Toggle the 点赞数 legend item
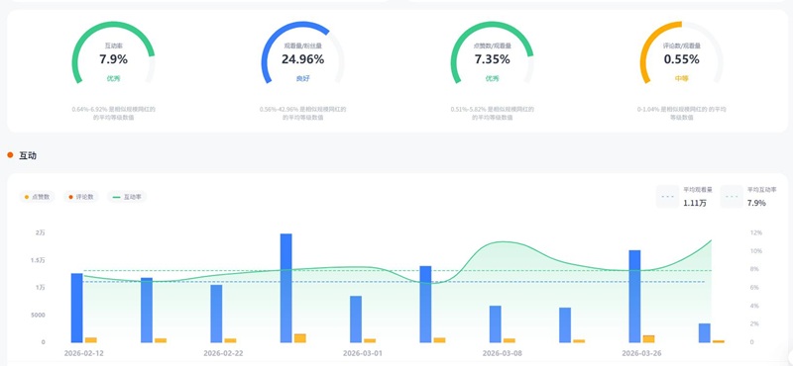Viewport: 793px width, 366px height. [37, 197]
